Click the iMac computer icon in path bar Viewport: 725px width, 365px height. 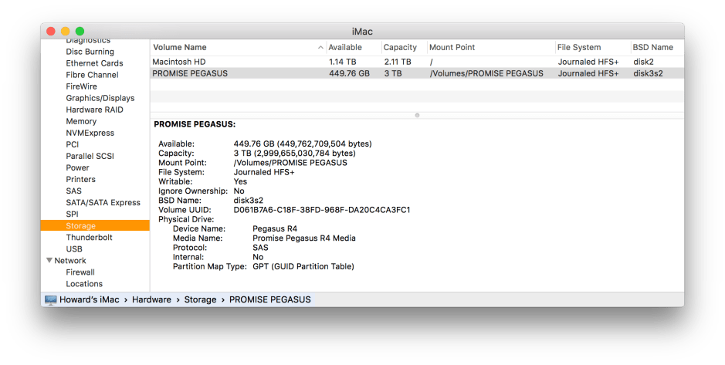[x=51, y=299]
